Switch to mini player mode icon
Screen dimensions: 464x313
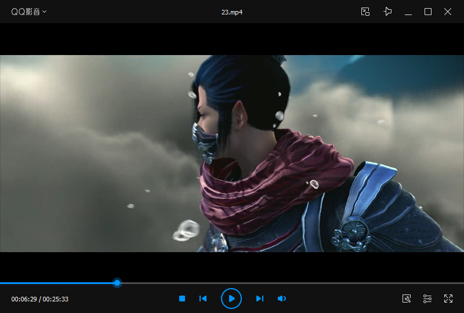tap(365, 12)
